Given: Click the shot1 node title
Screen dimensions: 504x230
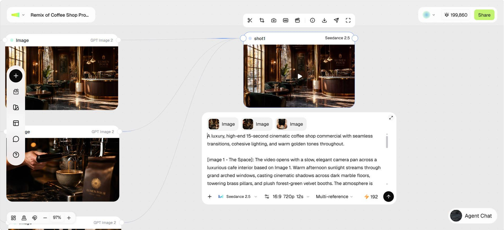Looking at the screenshot, I should (259, 39).
